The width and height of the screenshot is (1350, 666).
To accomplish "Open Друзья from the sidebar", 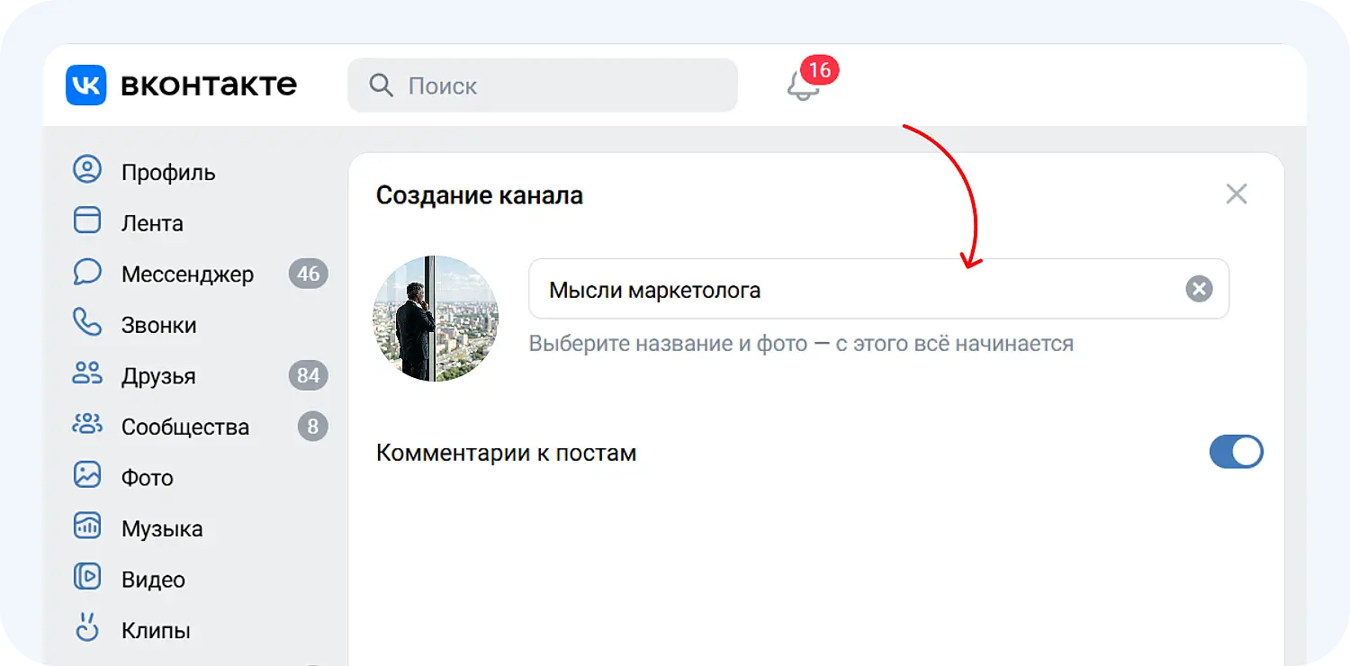I will pos(158,376).
